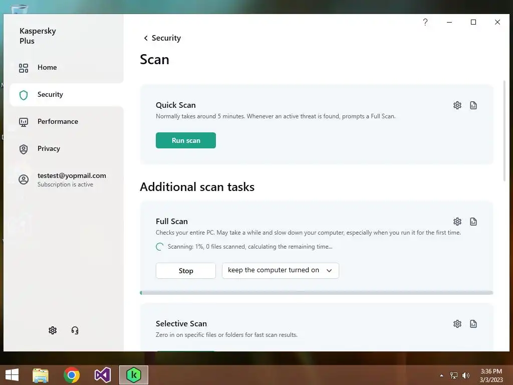Click the volume speaker tray icon
Image resolution: width=513 pixels, height=385 pixels.
(x=465, y=375)
